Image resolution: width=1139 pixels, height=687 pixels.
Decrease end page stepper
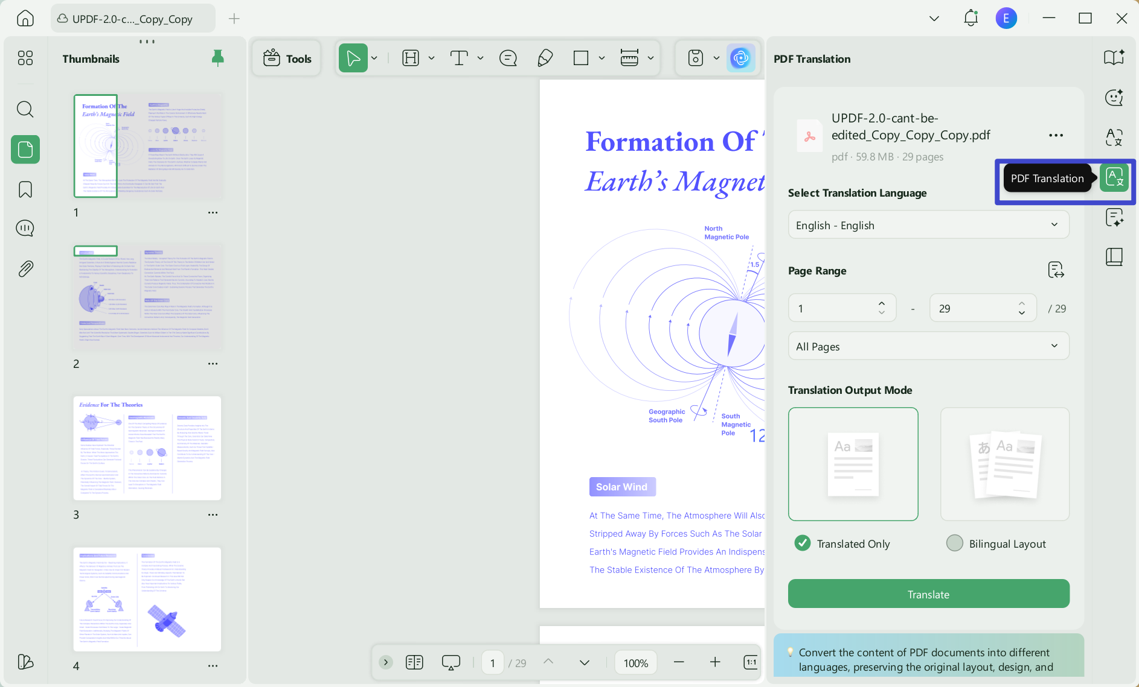tap(1022, 312)
